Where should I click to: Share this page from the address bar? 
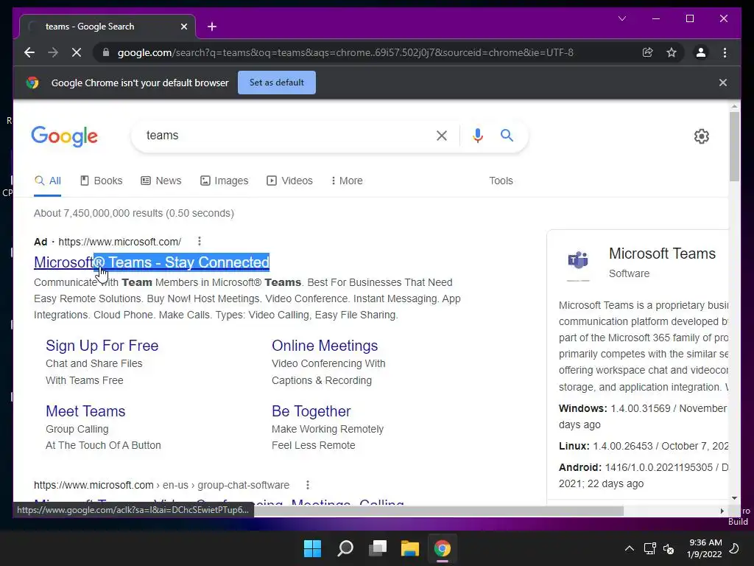(648, 52)
